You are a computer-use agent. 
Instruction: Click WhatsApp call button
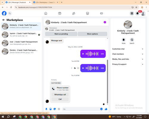pos(60,95)
